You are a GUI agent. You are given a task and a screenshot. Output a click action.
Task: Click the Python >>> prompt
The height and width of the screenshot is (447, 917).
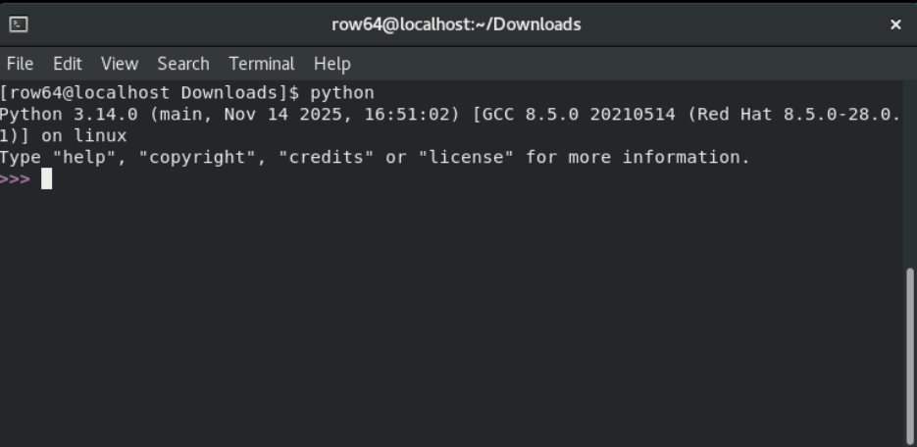point(15,179)
